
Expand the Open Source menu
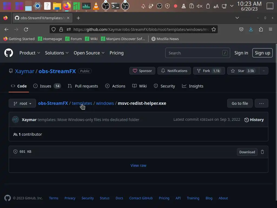pos(89,53)
